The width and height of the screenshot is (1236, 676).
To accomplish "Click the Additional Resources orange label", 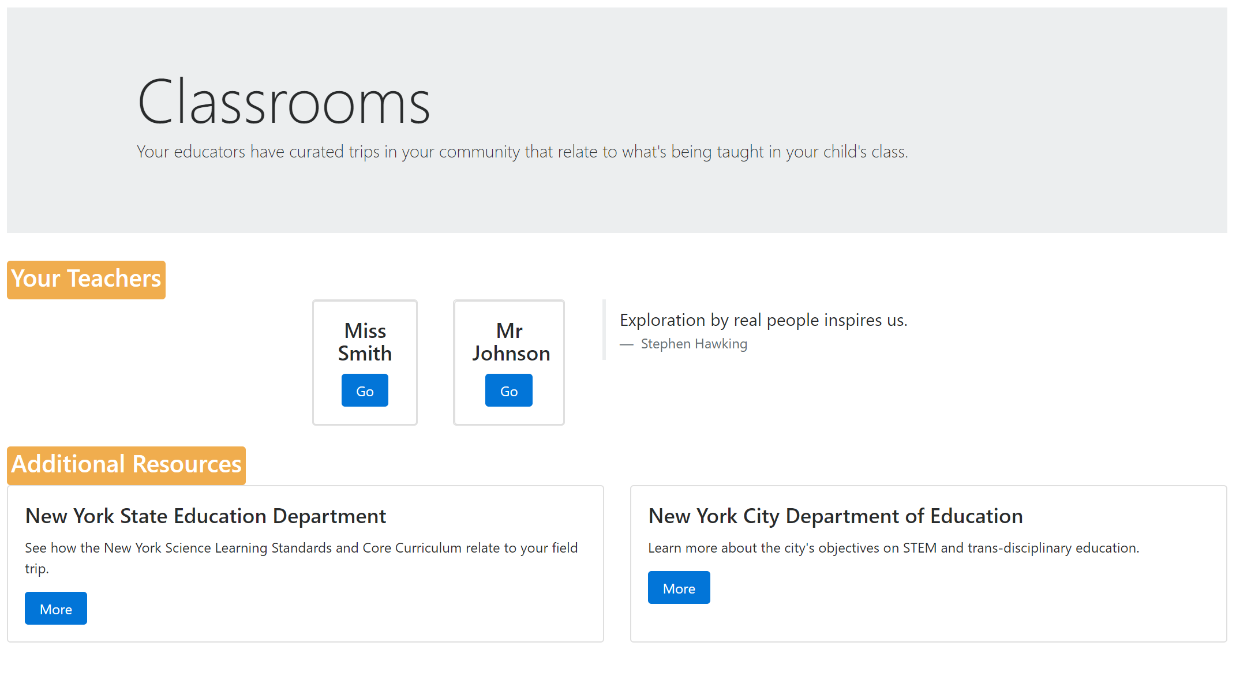I will pos(126,465).
